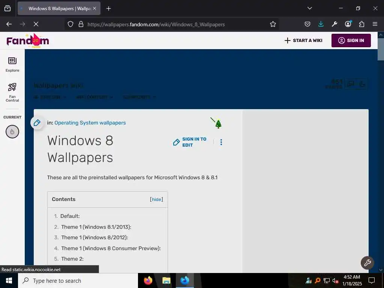The width and height of the screenshot is (384, 288).
Task: Jump to Default: section in contents
Action: click(70, 216)
